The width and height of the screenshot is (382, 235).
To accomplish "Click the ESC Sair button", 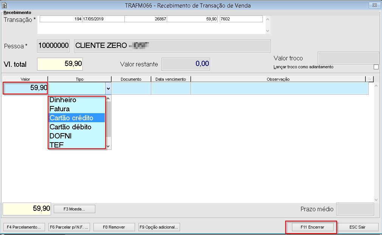I will click(357, 227).
